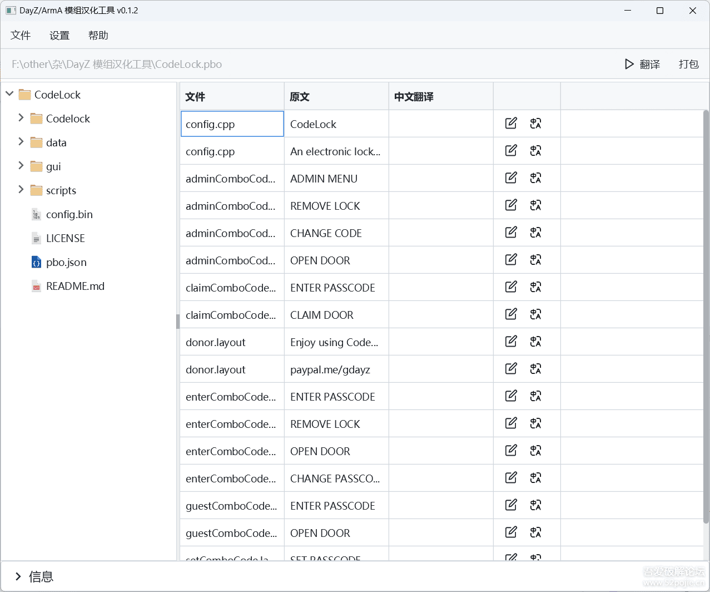Edit translation for CLAIM DOOR row
The width and height of the screenshot is (710, 592).
(511, 314)
